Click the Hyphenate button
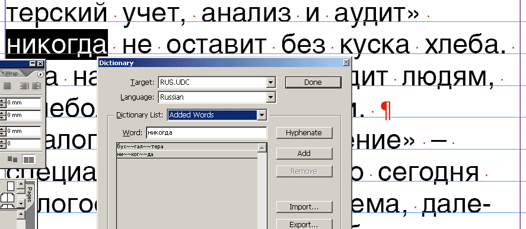This screenshot has width=526, height=229. [x=304, y=133]
